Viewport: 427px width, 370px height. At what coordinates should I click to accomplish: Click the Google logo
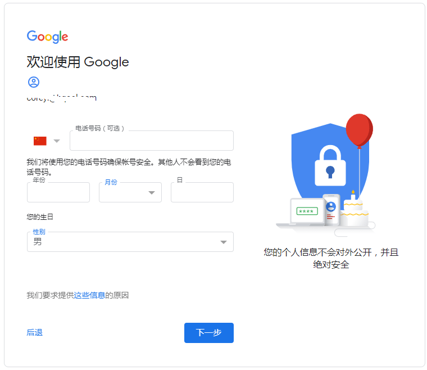point(47,37)
